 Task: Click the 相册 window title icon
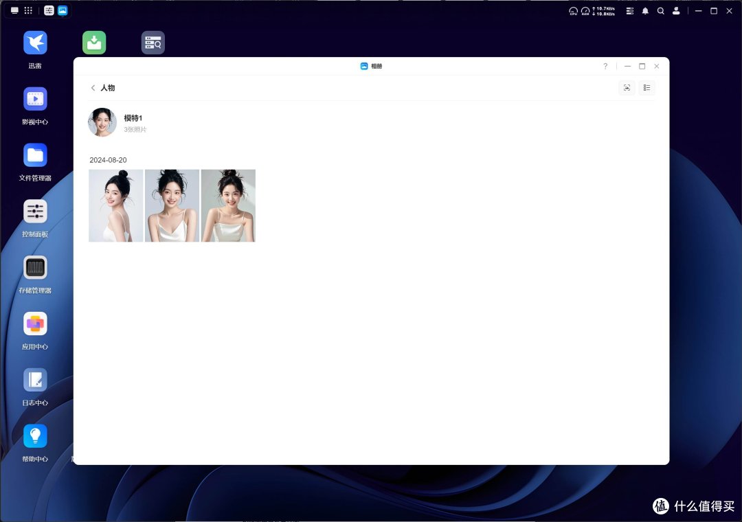coord(364,66)
